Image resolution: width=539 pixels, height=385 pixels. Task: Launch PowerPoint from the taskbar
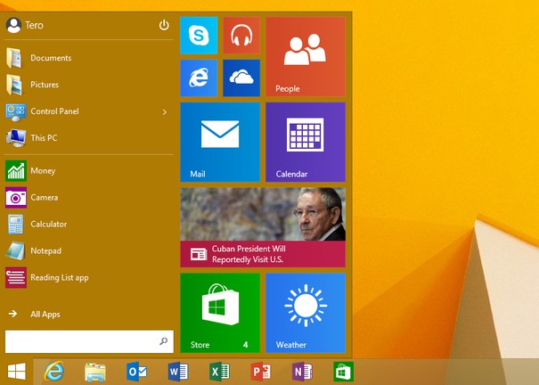click(260, 372)
